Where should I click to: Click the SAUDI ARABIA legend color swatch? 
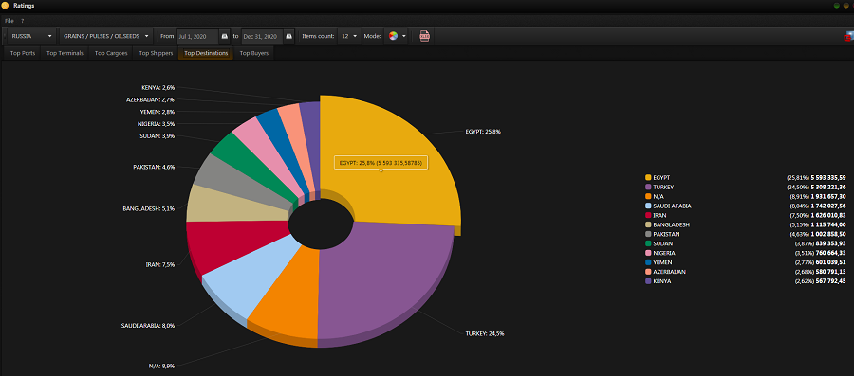(x=648, y=206)
